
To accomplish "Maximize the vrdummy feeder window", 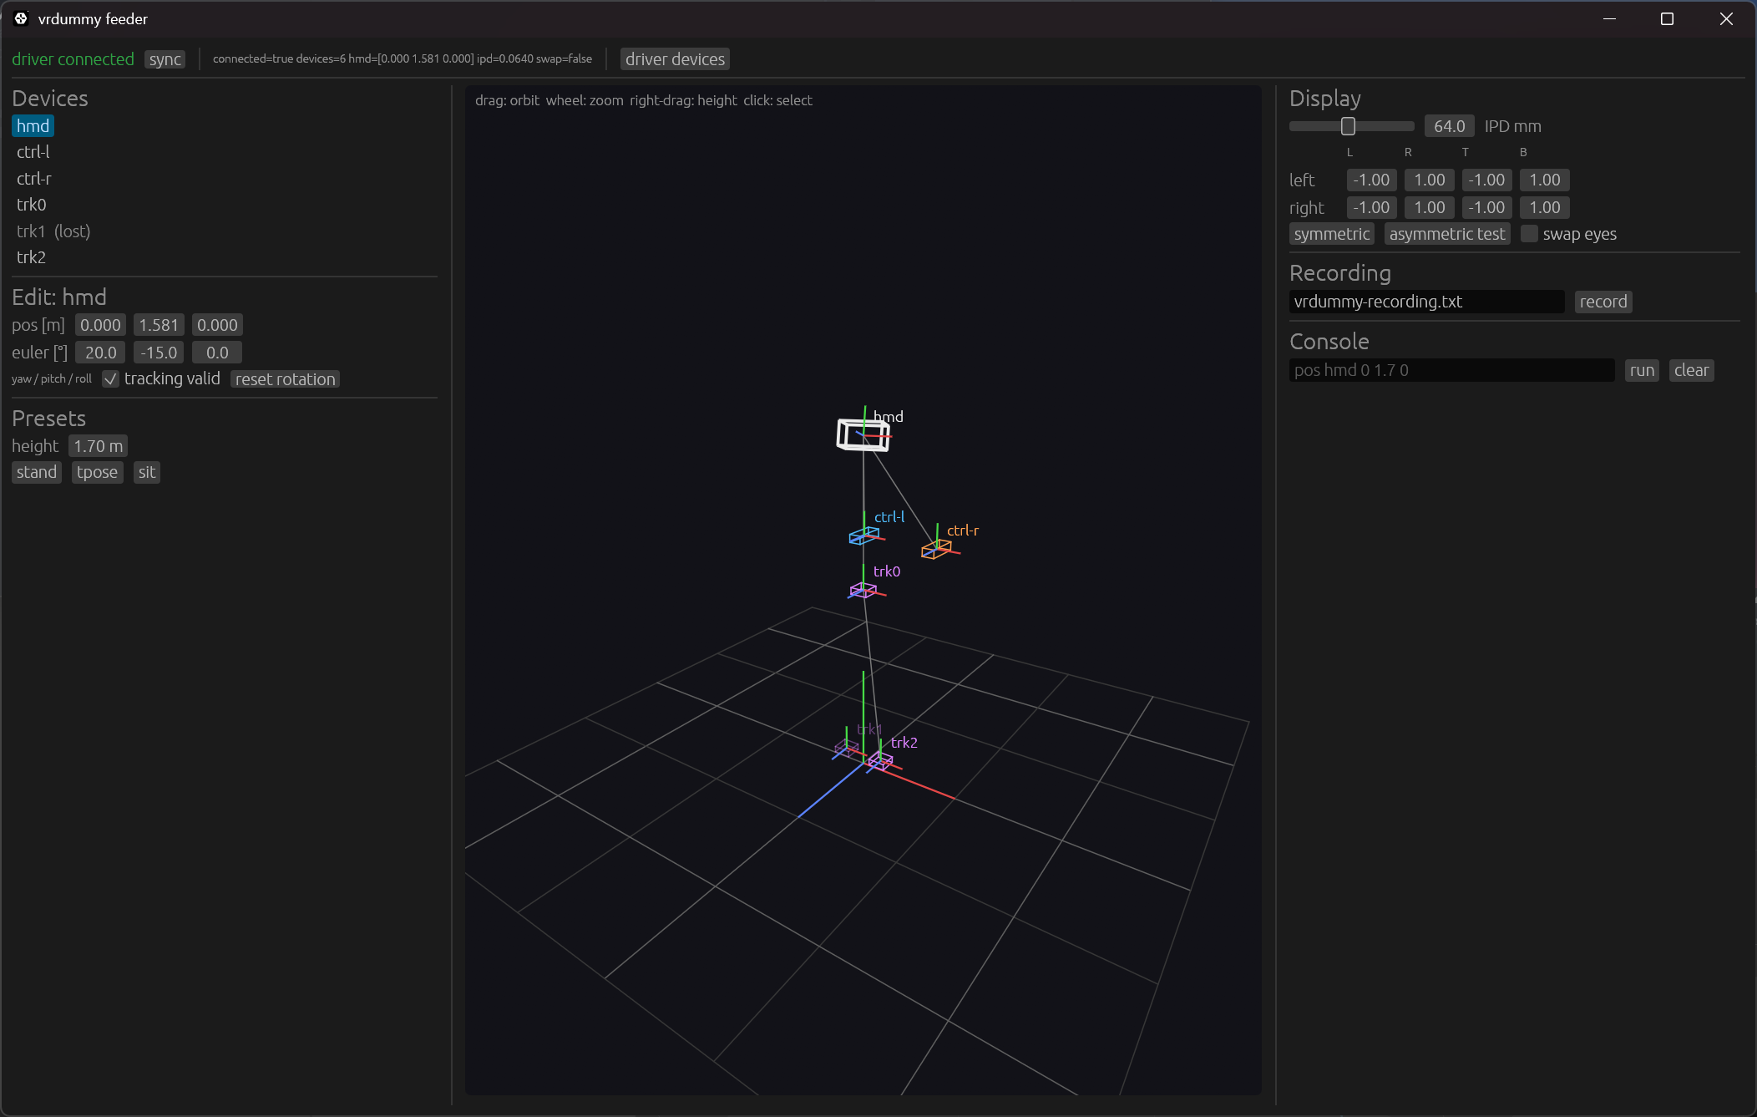I will click(x=1667, y=18).
